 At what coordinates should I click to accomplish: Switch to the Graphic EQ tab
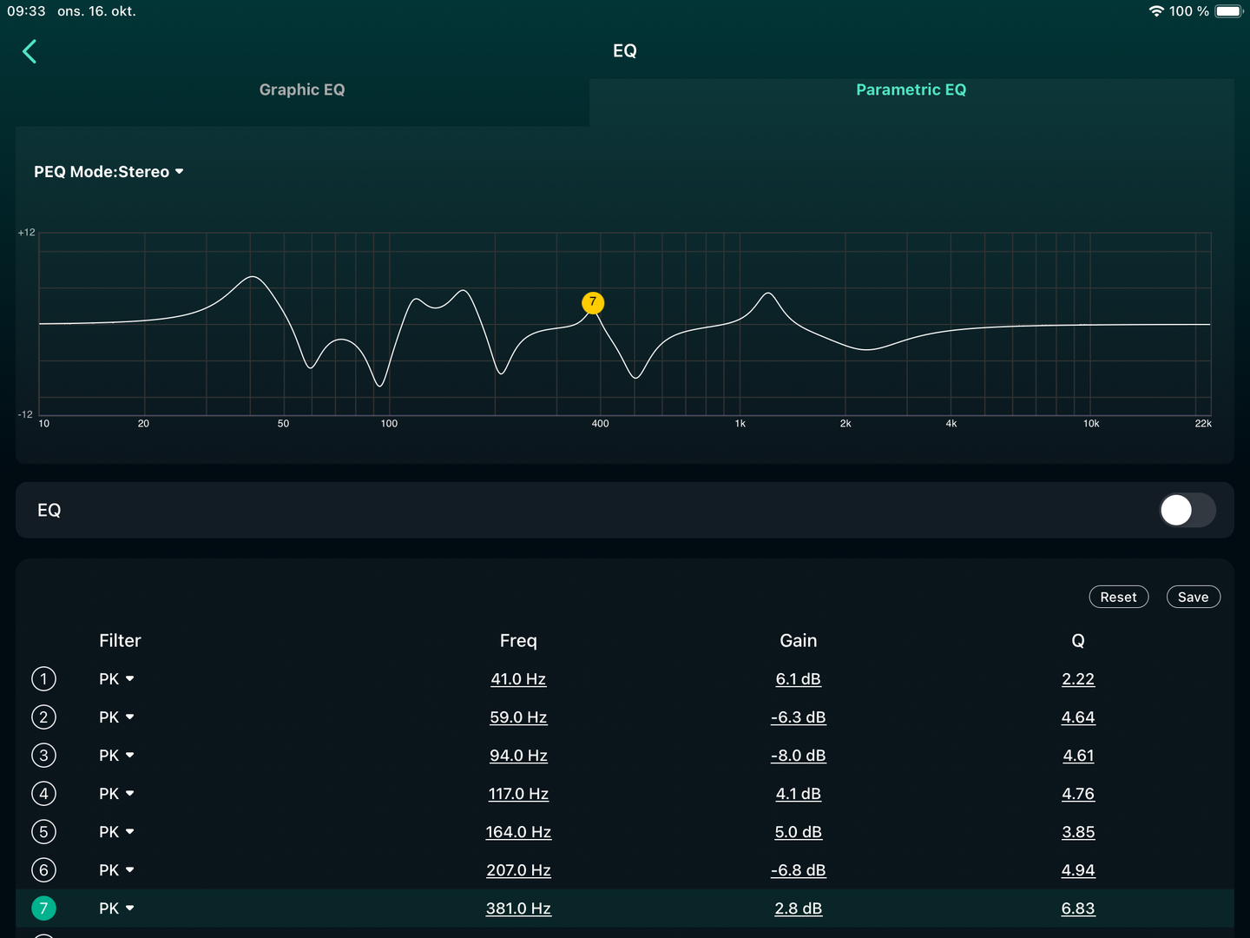click(302, 90)
